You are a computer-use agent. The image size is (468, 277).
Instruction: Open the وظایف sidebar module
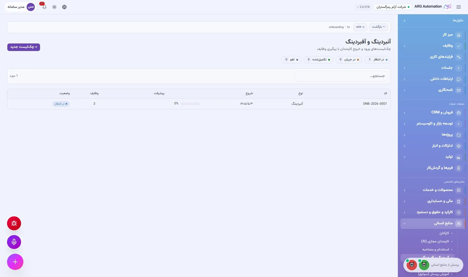click(433, 46)
